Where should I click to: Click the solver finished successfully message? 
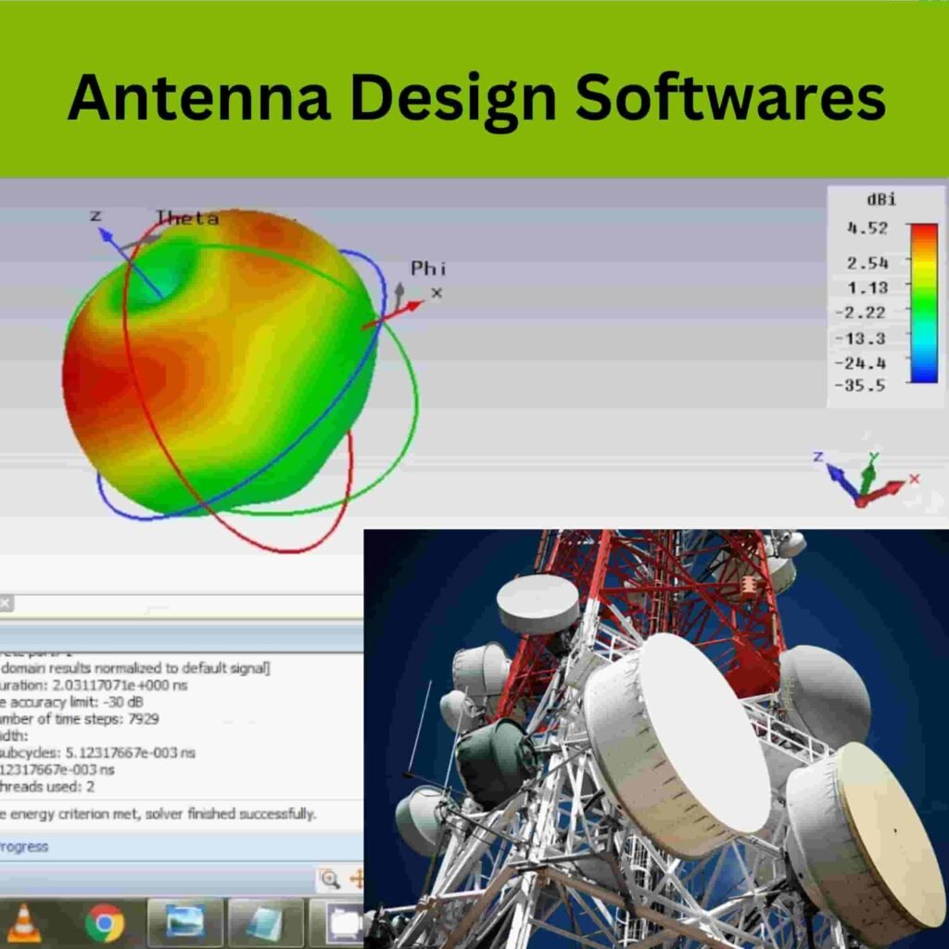click(158, 814)
